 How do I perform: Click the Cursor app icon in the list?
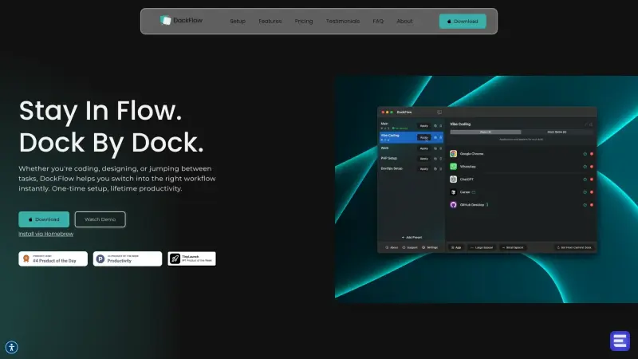(x=453, y=192)
